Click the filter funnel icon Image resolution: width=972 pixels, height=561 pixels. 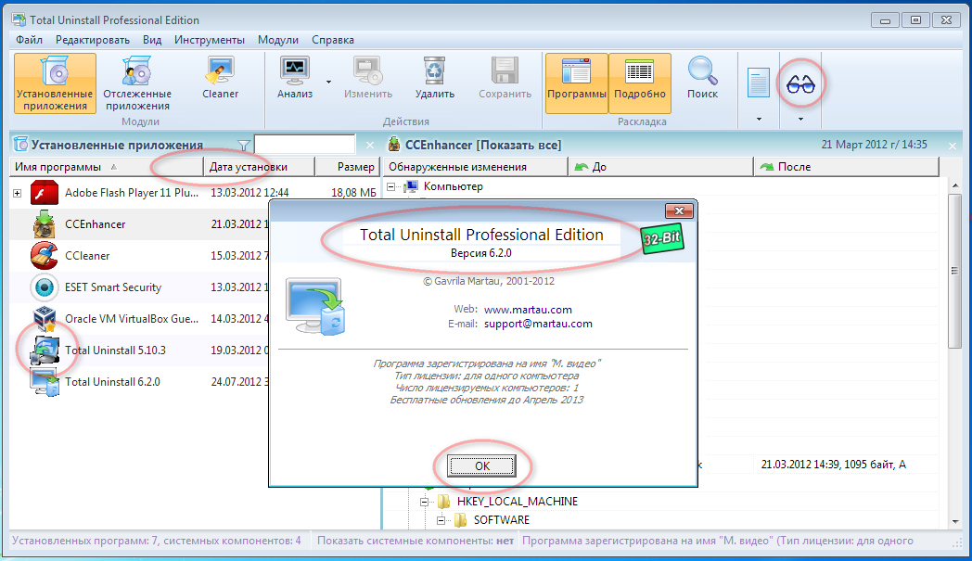244,146
